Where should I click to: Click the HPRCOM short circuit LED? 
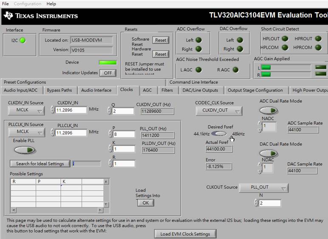coord(318,48)
